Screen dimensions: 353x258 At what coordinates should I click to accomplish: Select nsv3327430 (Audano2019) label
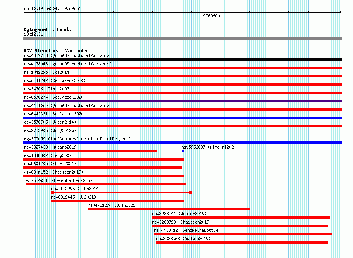[x=51, y=147]
